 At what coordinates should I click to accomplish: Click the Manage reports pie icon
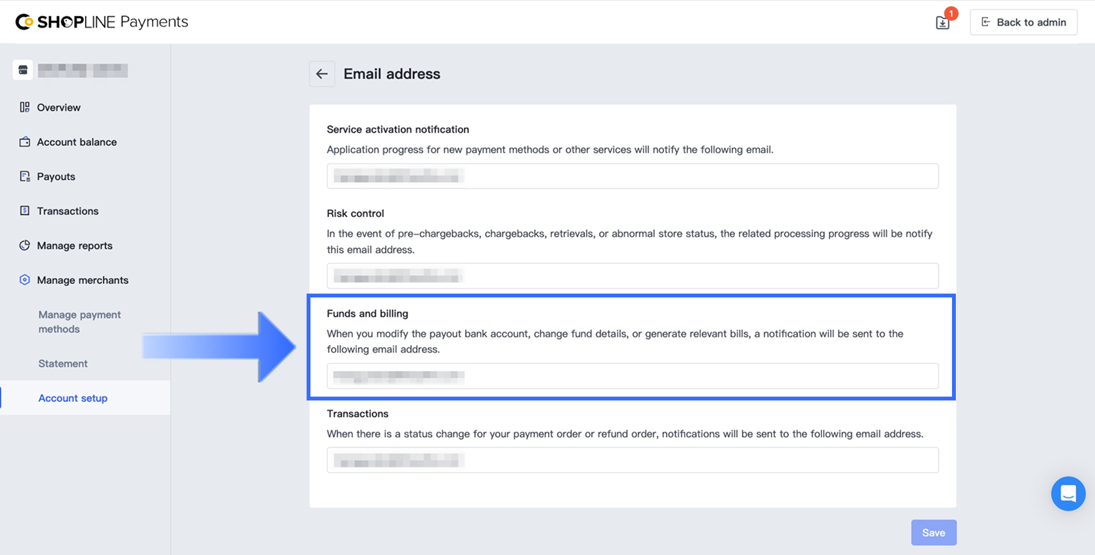(x=24, y=245)
